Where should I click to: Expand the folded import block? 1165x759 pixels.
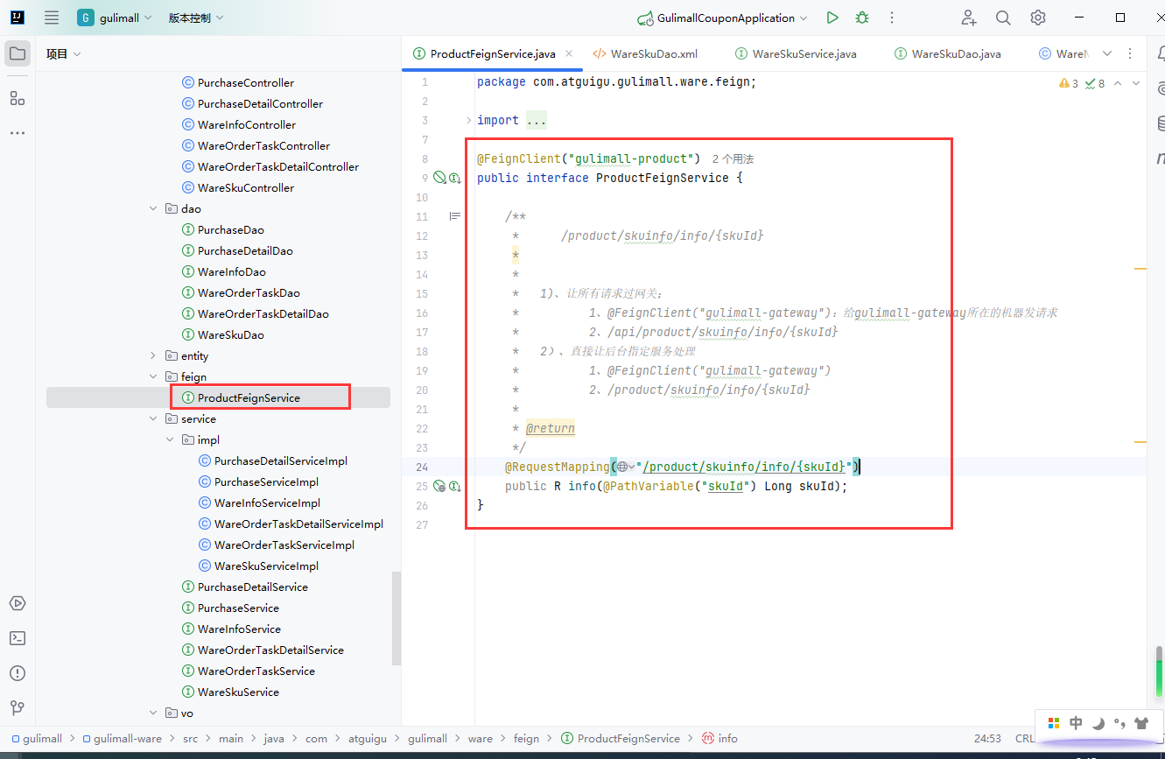tap(469, 120)
